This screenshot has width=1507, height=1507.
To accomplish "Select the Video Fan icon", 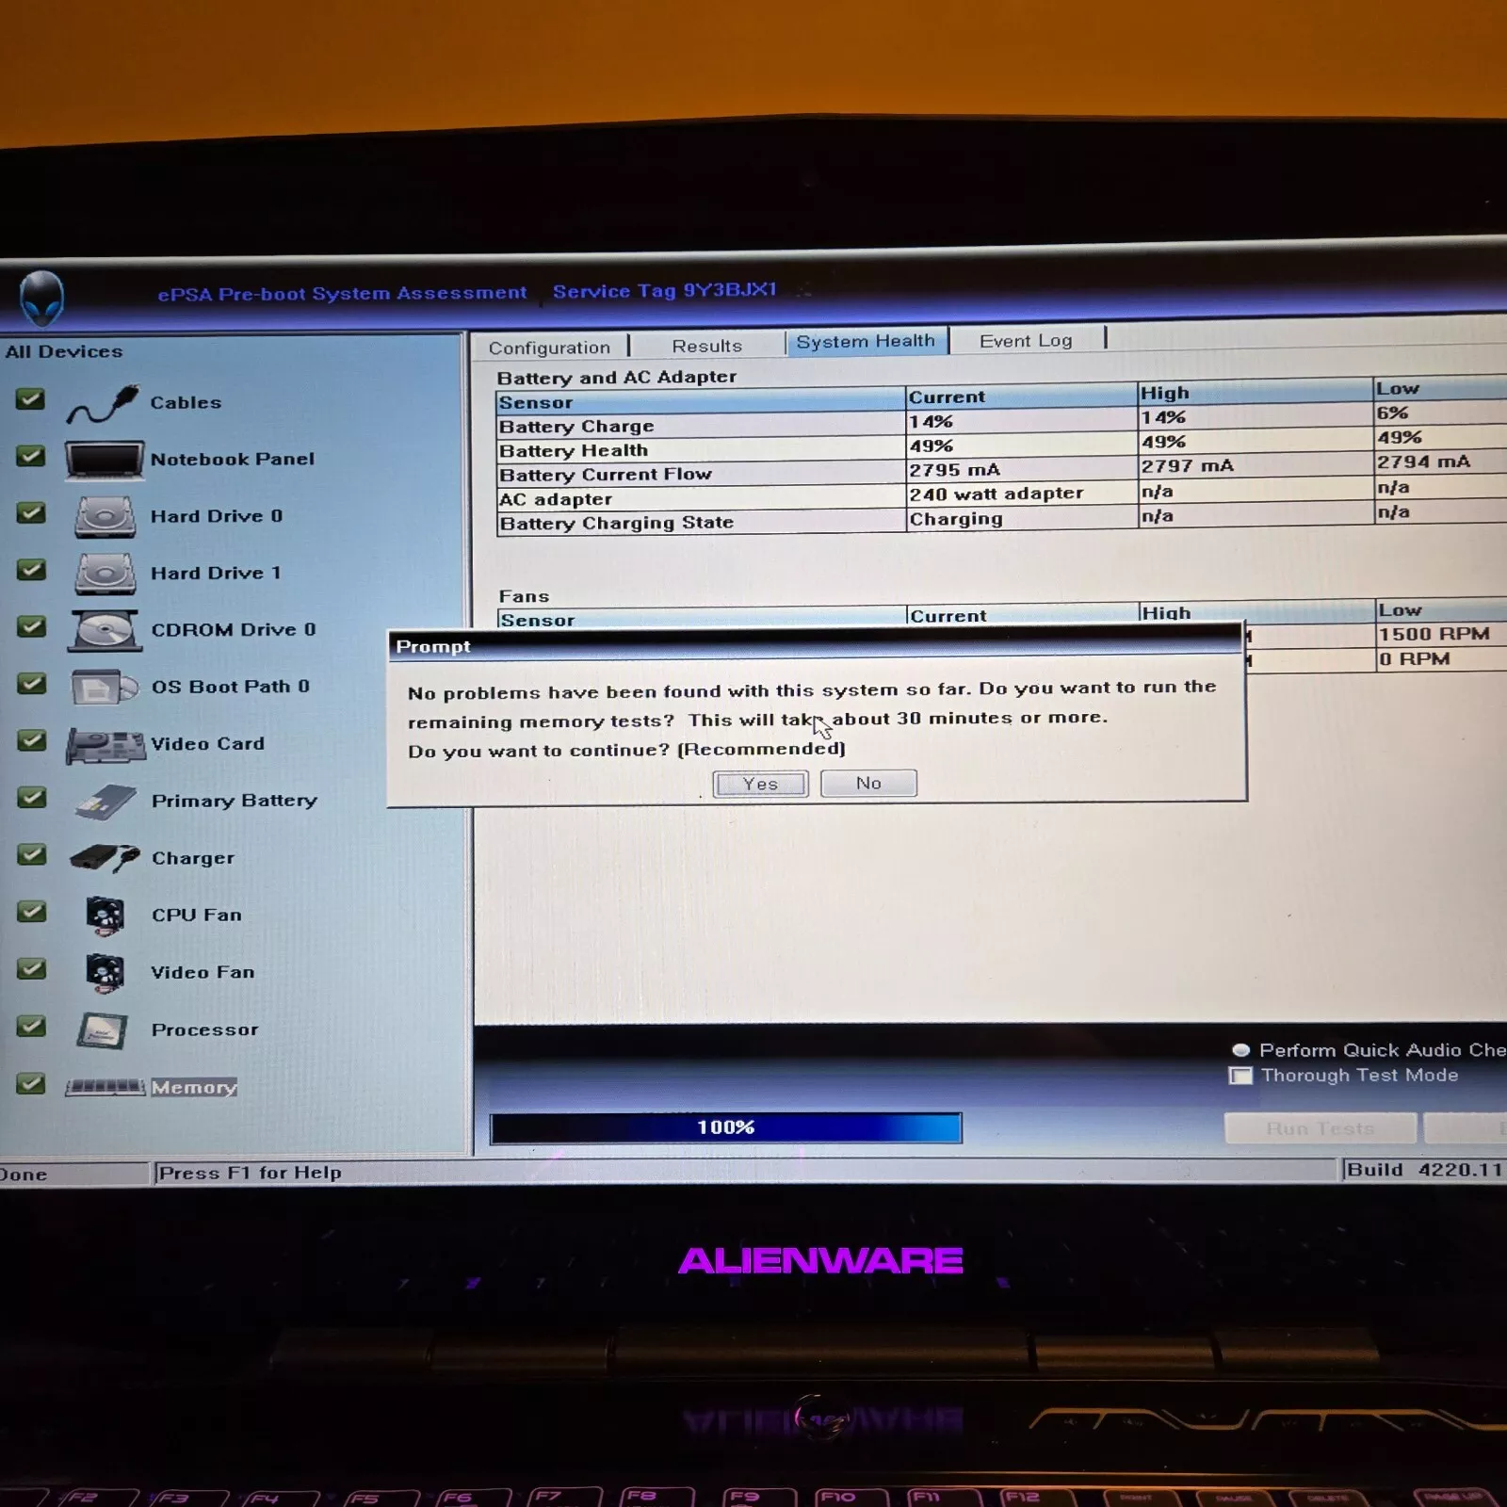I will 105,973.
